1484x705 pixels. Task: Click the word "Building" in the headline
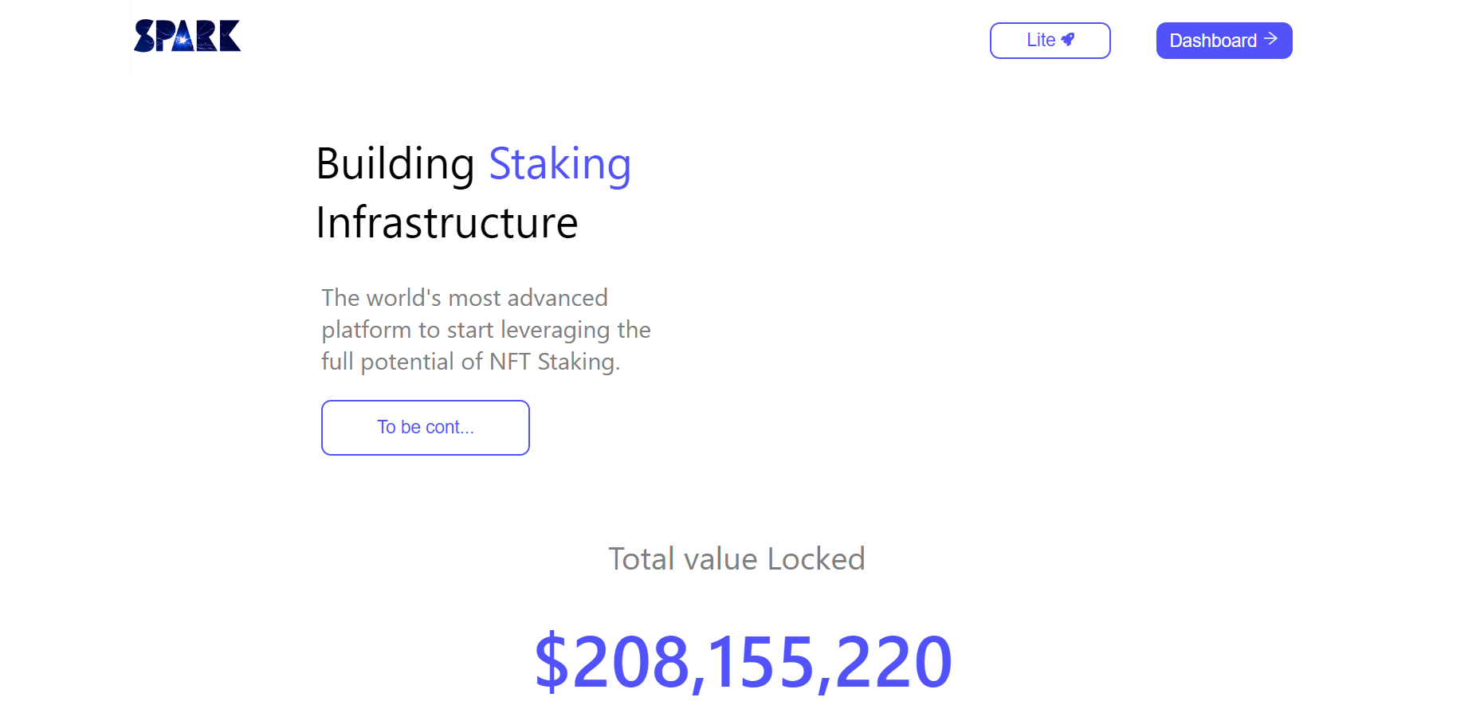395,164
